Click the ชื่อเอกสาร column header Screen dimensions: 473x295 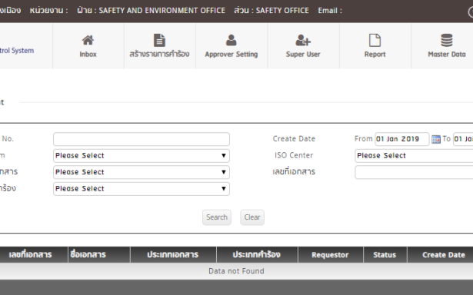pyautogui.click(x=99, y=254)
